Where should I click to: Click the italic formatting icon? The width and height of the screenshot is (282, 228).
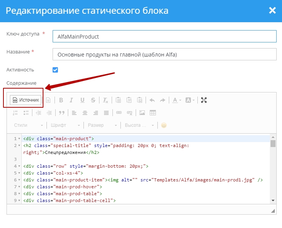(x=71, y=100)
